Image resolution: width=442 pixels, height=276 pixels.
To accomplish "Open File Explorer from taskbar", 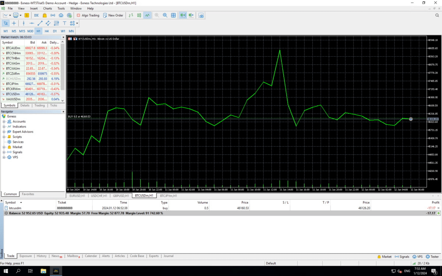I will pyautogui.click(x=43, y=271).
